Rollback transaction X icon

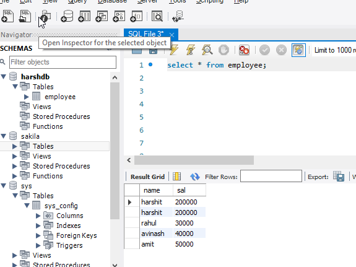(x=281, y=50)
